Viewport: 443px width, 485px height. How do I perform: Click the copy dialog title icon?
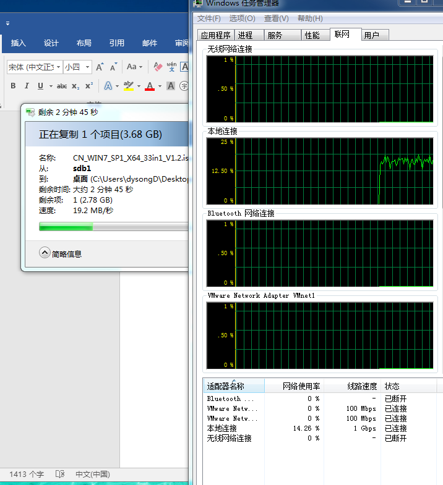click(30, 112)
